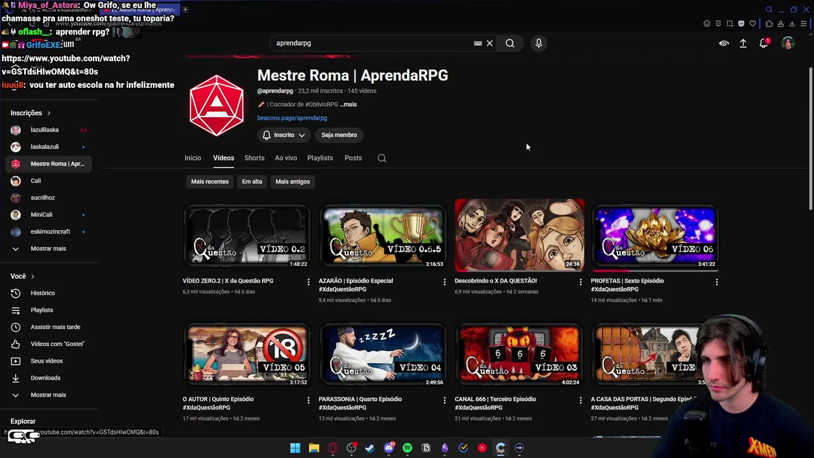Select Em alta filter chip

[252, 181]
